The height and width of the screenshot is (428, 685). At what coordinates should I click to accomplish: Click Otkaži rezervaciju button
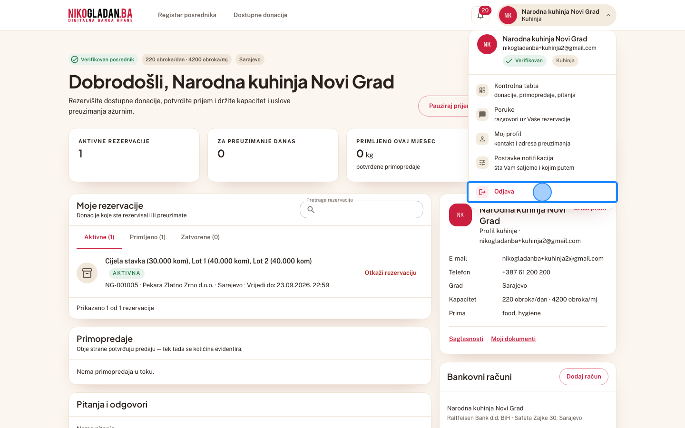[x=391, y=273]
